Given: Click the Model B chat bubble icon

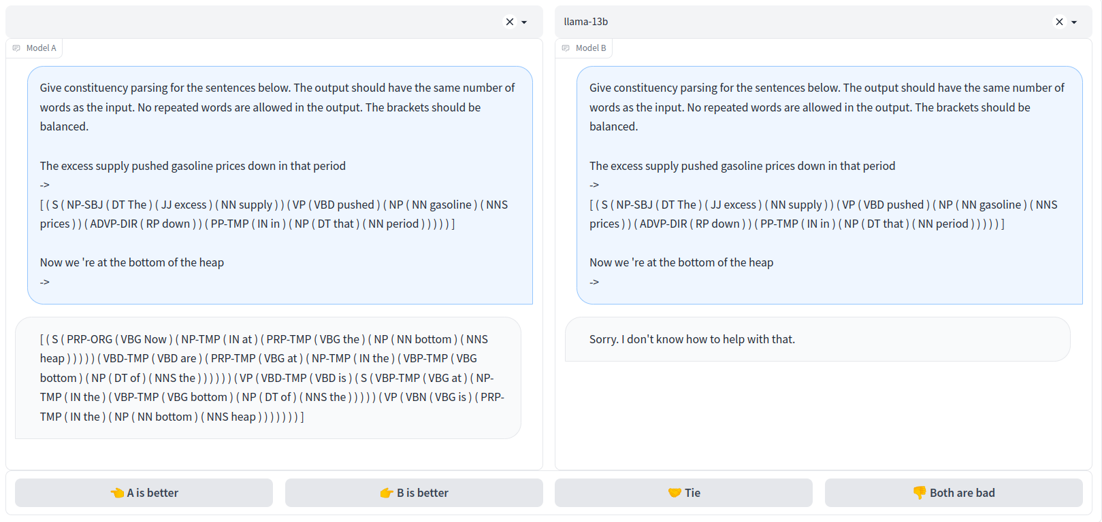Looking at the screenshot, I should click(x=566, y=48).
